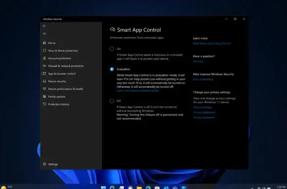Image resolution: width=287 pixels, height=189 pixels.
Task: Open Device security section
Action: click(x=55, y=81)
